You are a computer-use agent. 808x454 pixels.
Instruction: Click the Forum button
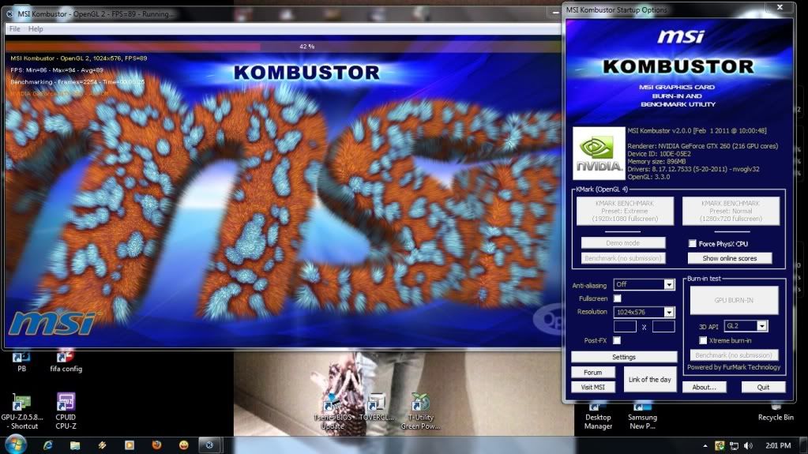pyautogui.click(x=592, y=372)
